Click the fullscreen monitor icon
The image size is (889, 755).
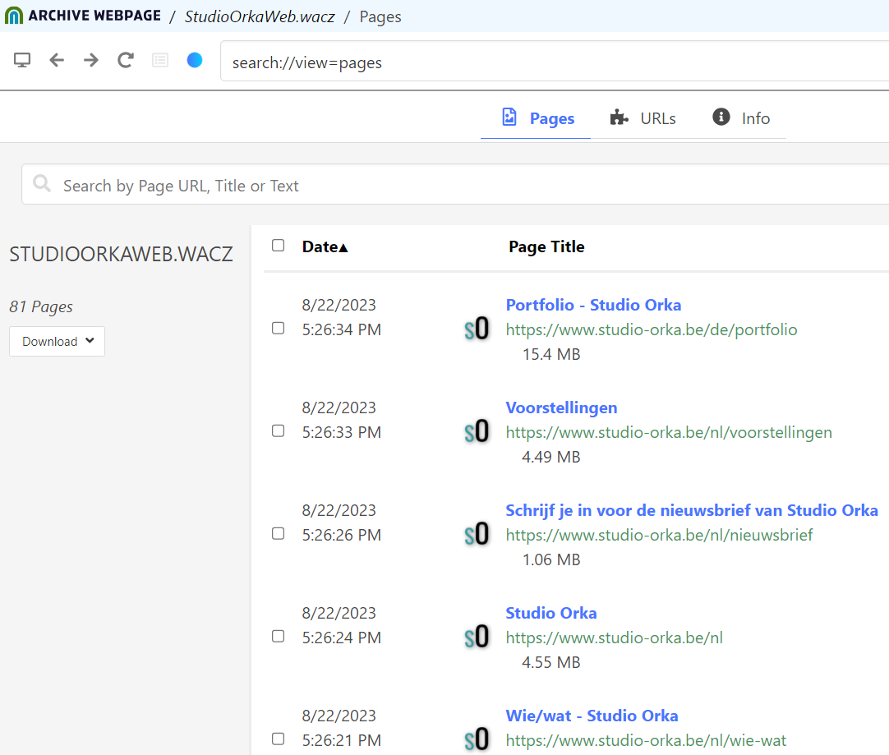(22, 60)
